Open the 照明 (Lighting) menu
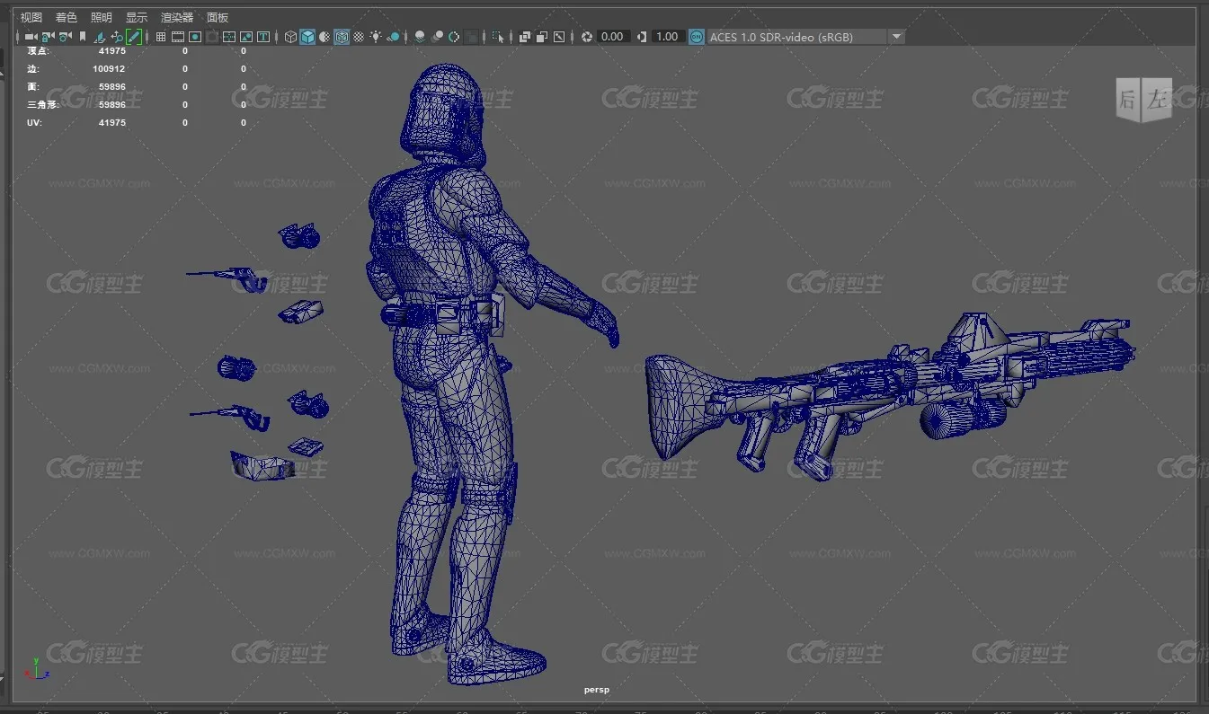This screenshot has width=1209, height=714. pyautogui.click(x=102, y=17)
